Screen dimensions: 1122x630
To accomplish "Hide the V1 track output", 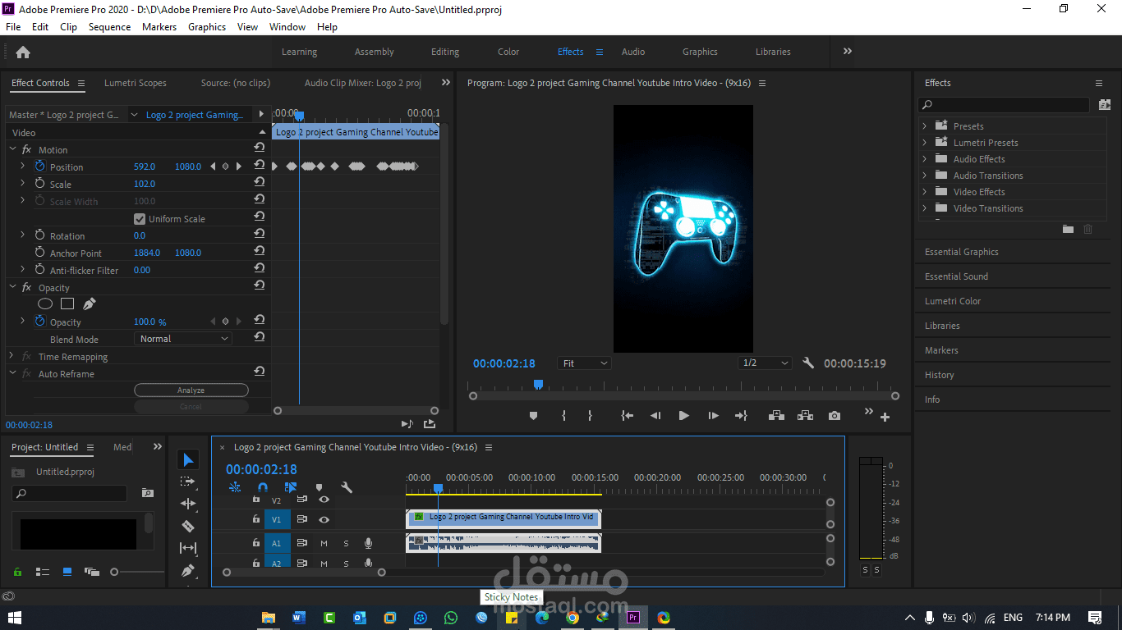I will pyautogui.click(x=324, y=519).
